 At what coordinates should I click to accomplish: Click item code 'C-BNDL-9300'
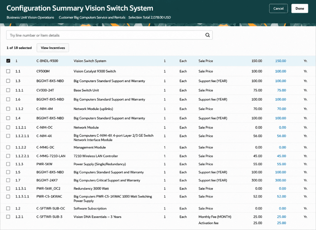(47, 61)
